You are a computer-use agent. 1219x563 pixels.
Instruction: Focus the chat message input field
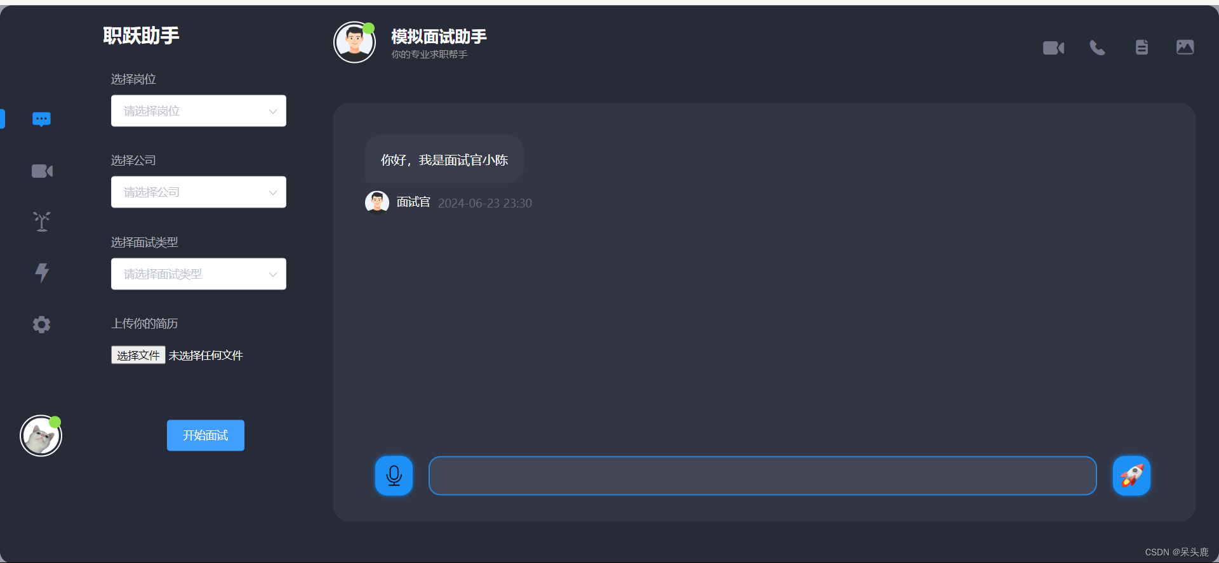(763, 475)
